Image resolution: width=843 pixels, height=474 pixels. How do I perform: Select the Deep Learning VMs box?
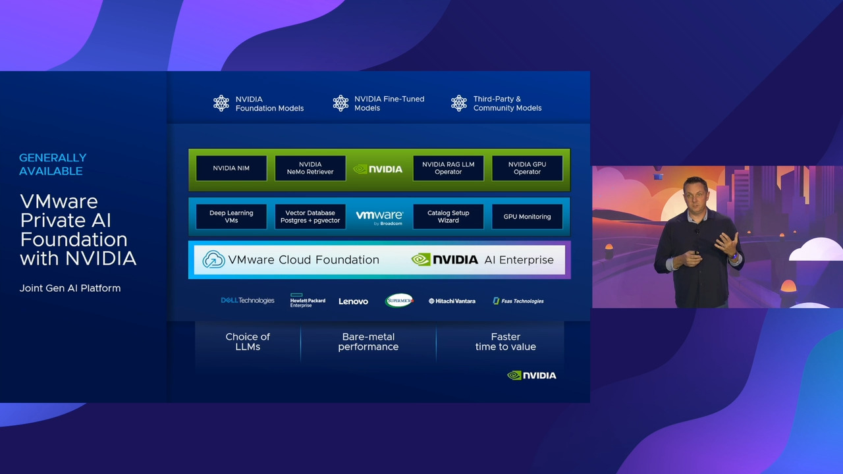coord(231,217)
